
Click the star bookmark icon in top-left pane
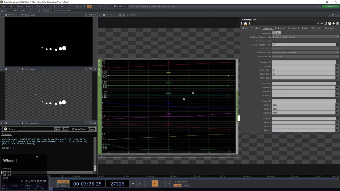point(22,15)
